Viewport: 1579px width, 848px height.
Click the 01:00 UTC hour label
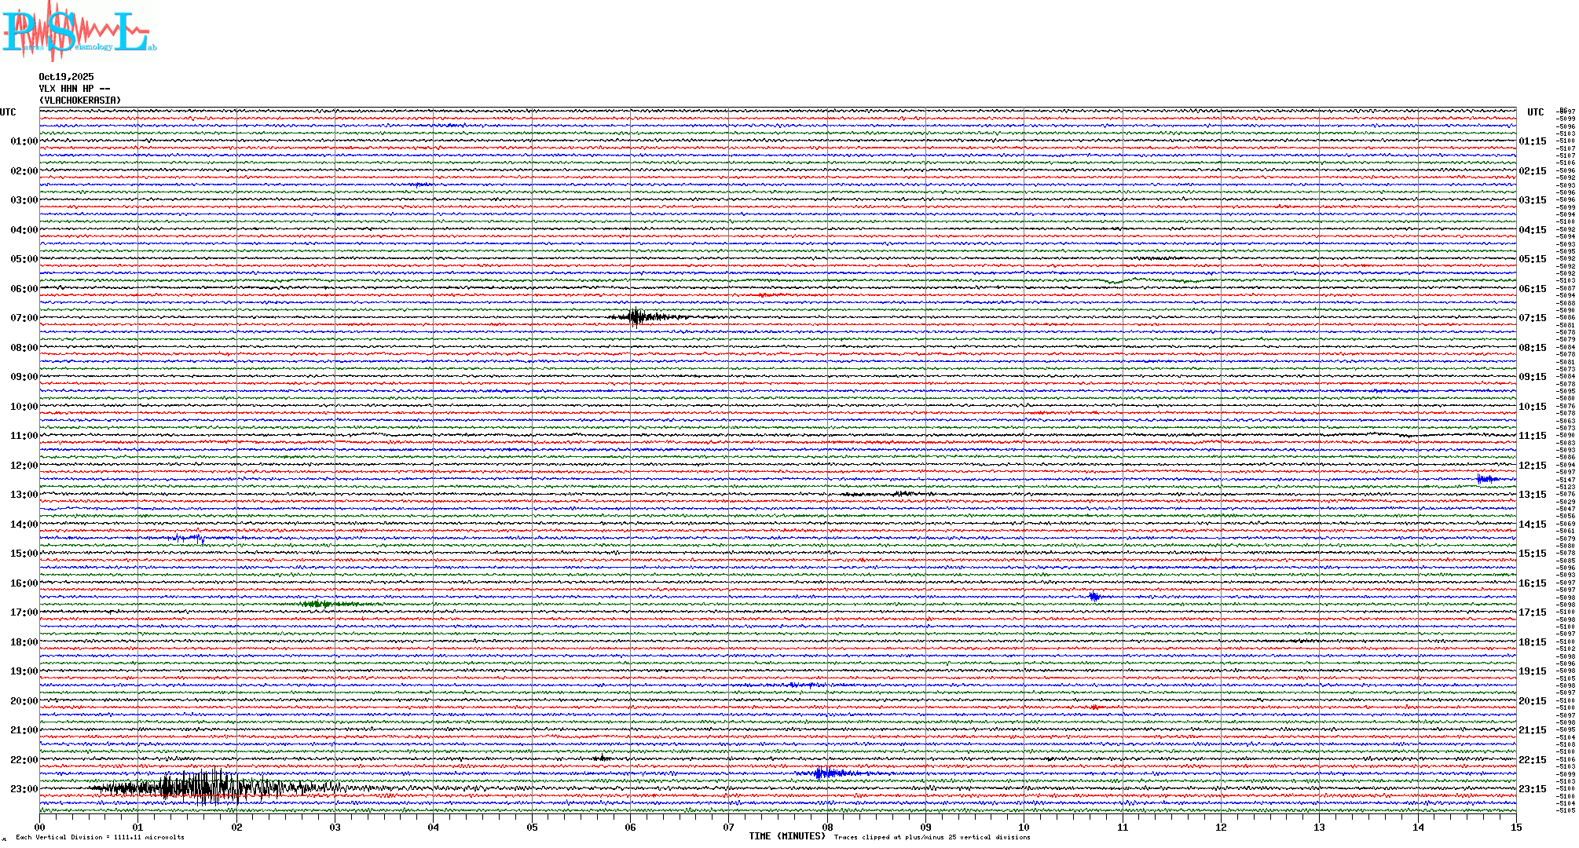pos(24,141)
